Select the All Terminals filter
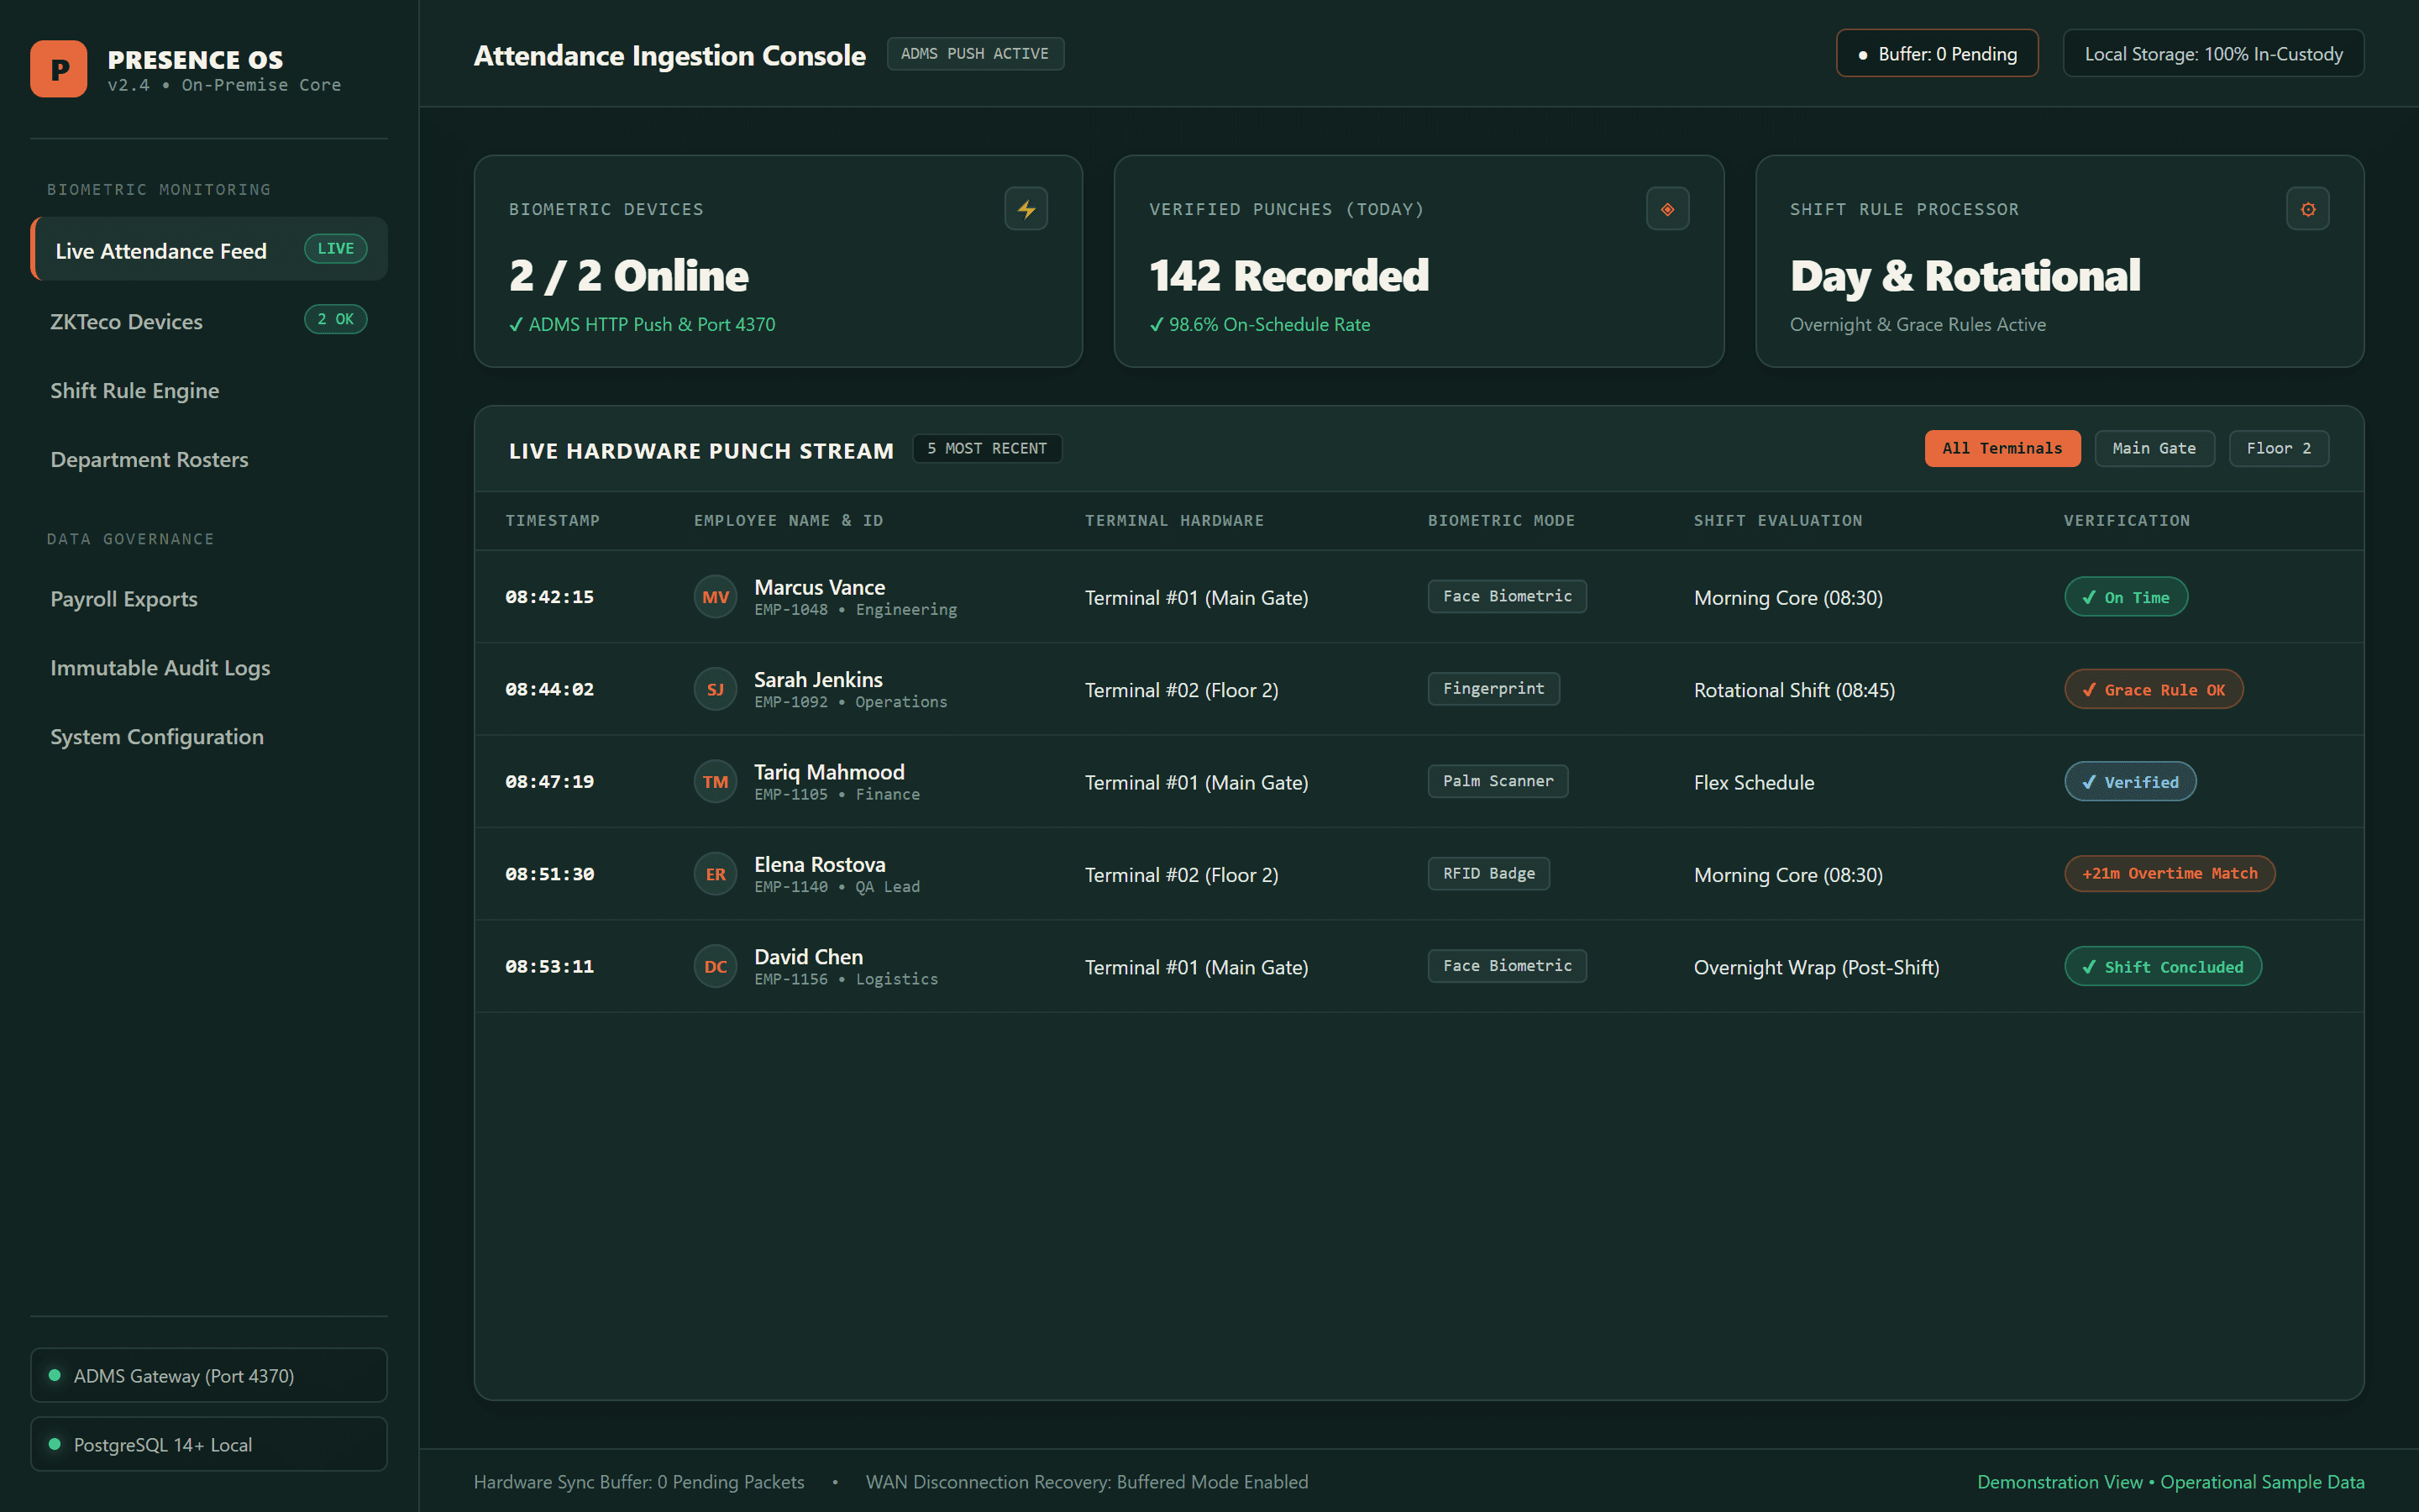Image resolution: width=2419 pixels, height=1512 pixels. [x=2002, y=448]
